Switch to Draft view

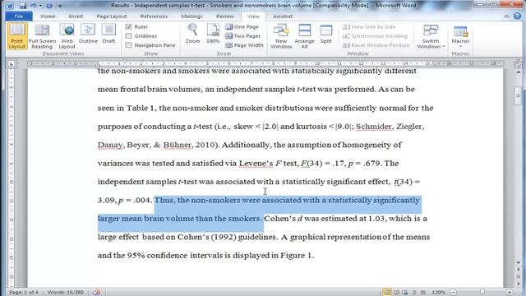click(108, 34)
